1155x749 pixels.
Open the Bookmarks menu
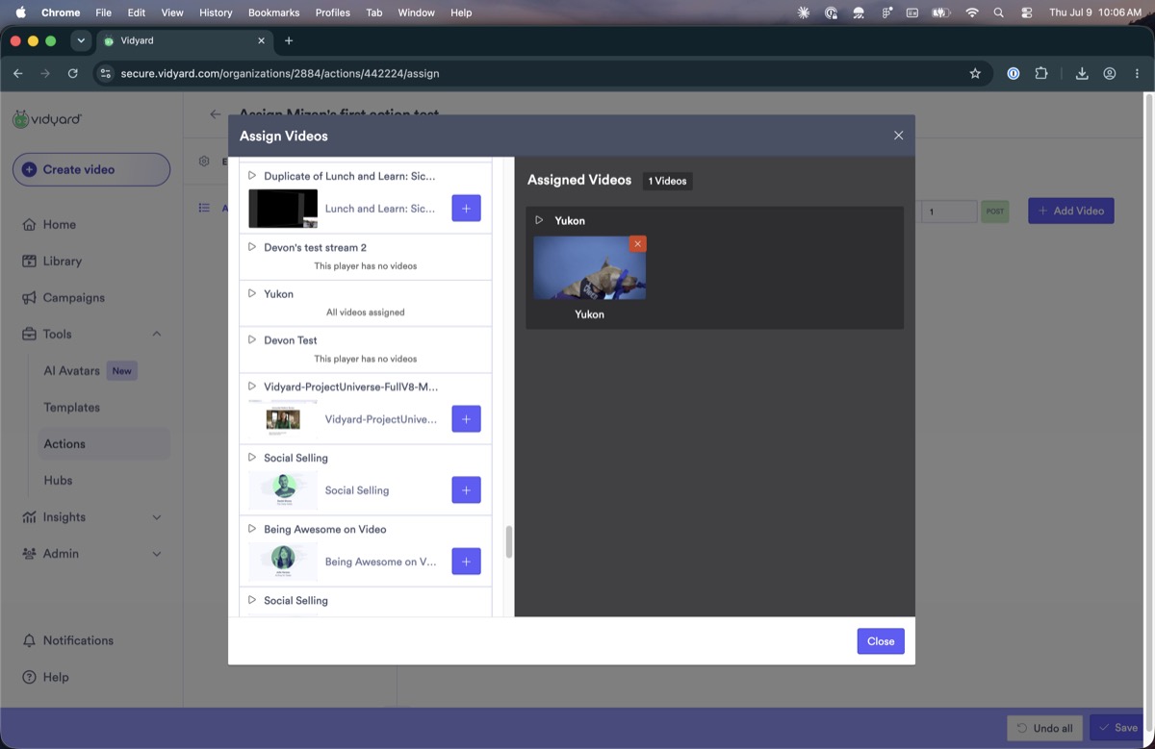[x=273, y=12]
